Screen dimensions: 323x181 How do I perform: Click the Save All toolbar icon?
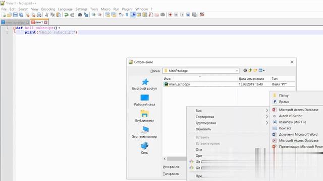click(21, 15)
